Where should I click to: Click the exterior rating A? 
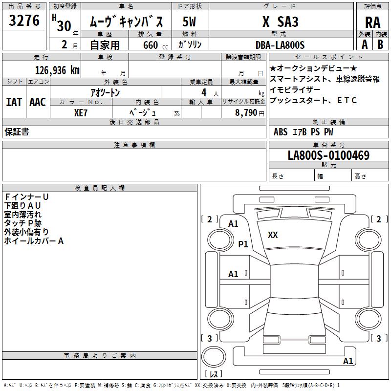365,44
